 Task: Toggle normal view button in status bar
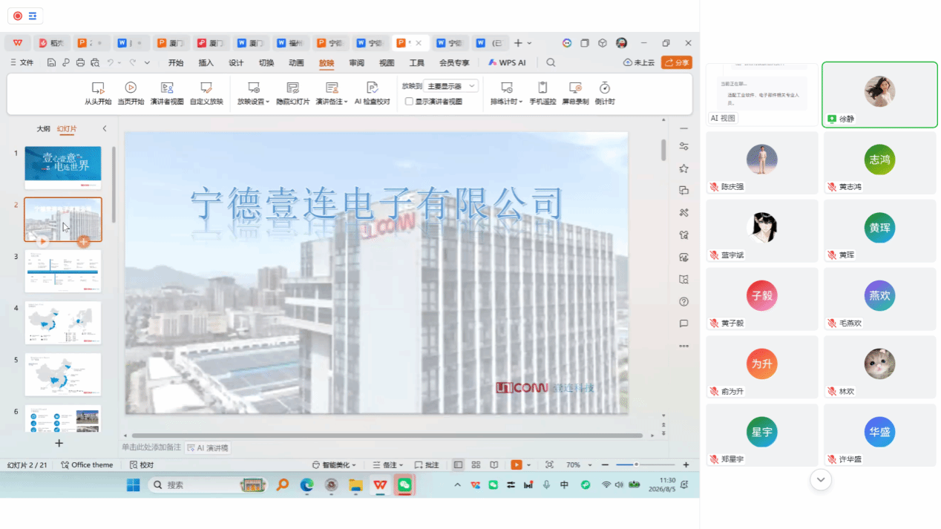pos(458,465)
